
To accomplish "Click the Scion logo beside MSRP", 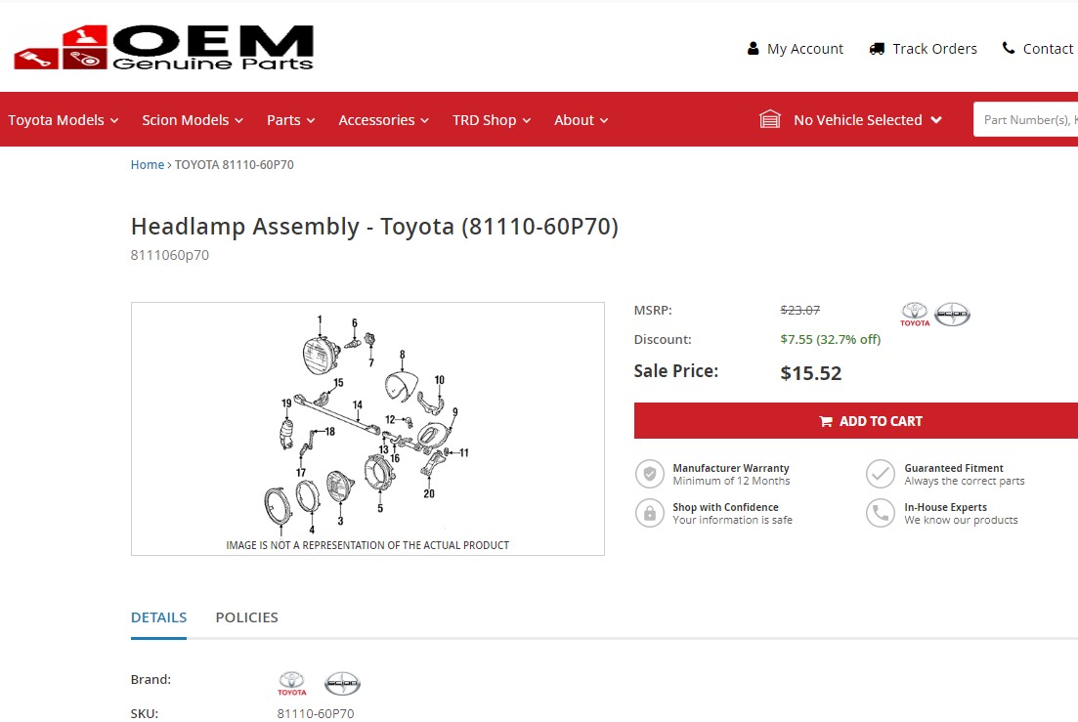I will click(952, 314).
